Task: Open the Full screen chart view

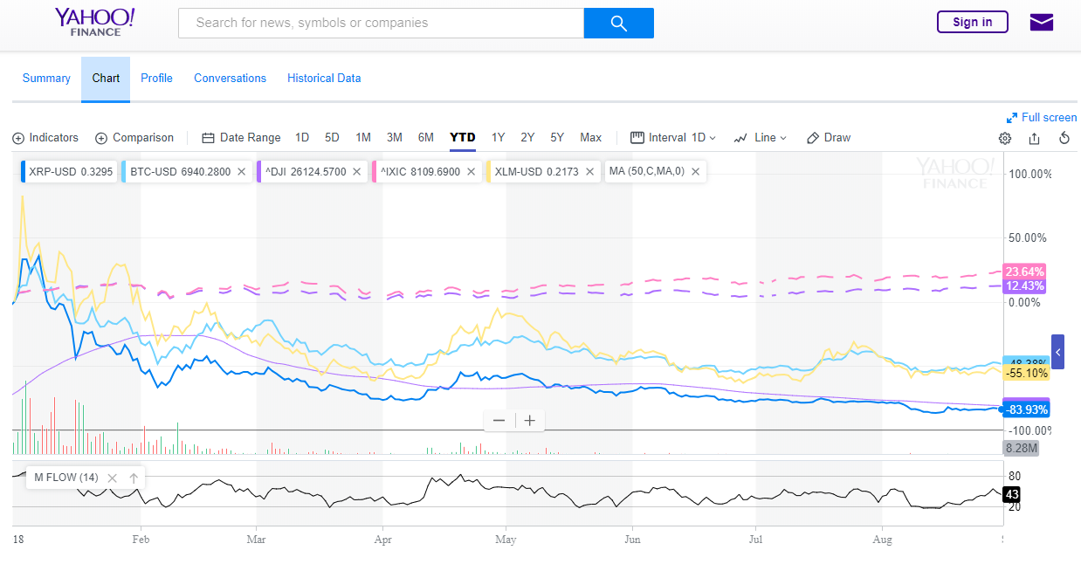Action: [1041, 118]
